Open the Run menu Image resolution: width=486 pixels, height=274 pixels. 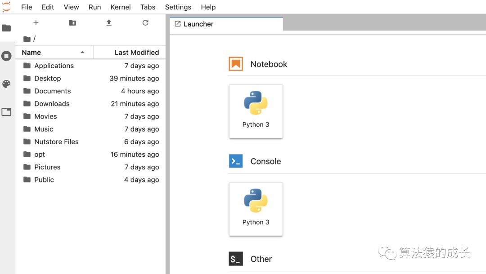(94, 7)
